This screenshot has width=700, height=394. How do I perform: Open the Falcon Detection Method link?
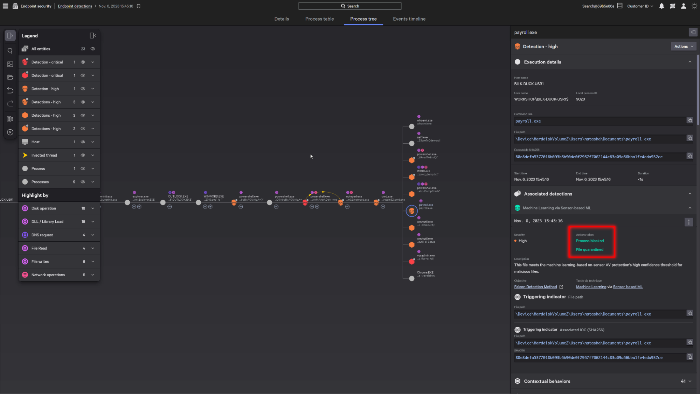click(x=535, y=287)
